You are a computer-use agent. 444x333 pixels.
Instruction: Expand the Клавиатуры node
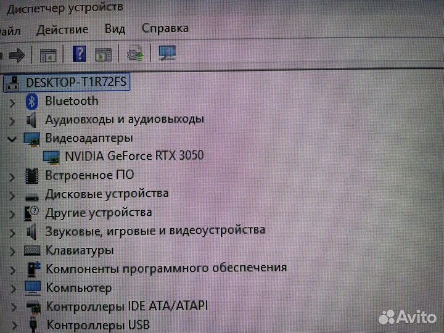[x=12, y=252]
